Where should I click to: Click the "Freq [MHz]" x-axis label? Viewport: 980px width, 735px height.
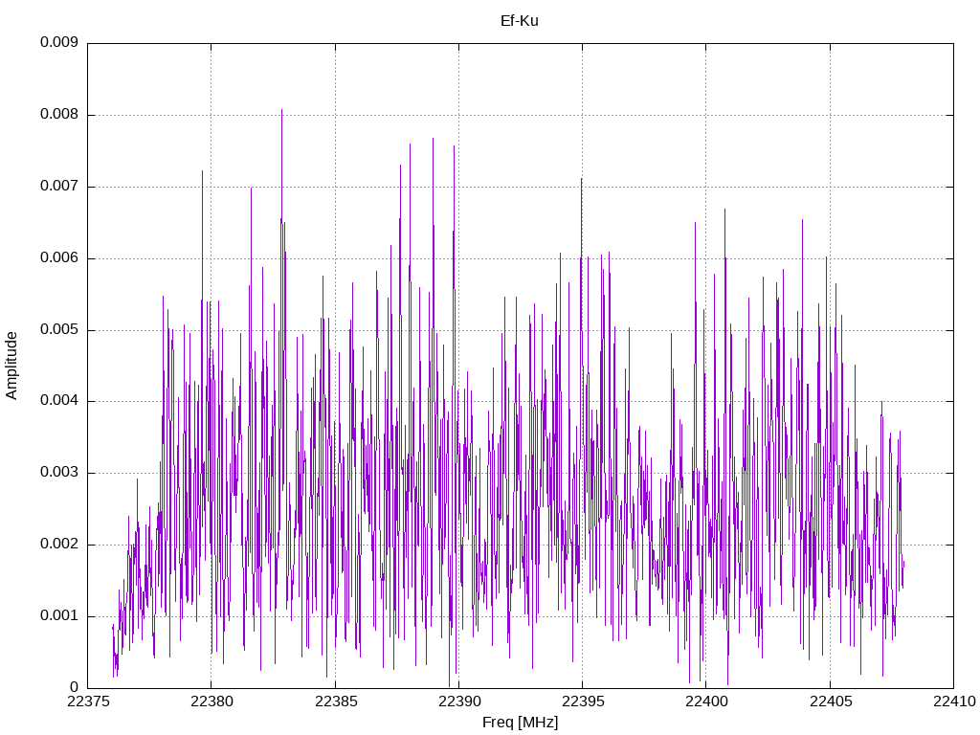[520, 723]
